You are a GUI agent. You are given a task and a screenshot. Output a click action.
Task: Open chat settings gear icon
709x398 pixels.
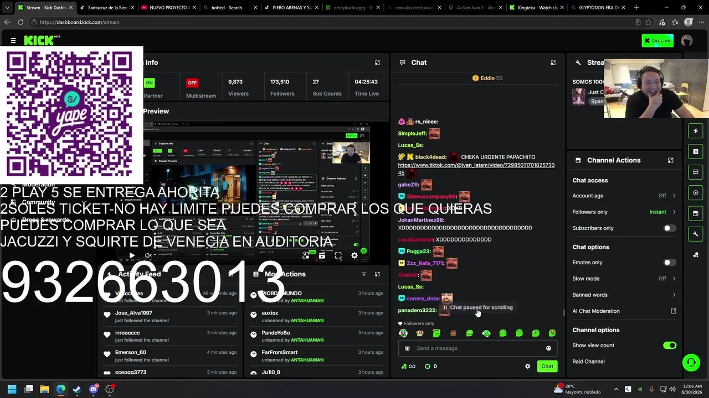coord(527,366)
